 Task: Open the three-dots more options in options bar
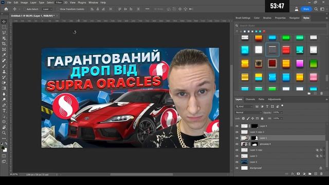point(148,9)
